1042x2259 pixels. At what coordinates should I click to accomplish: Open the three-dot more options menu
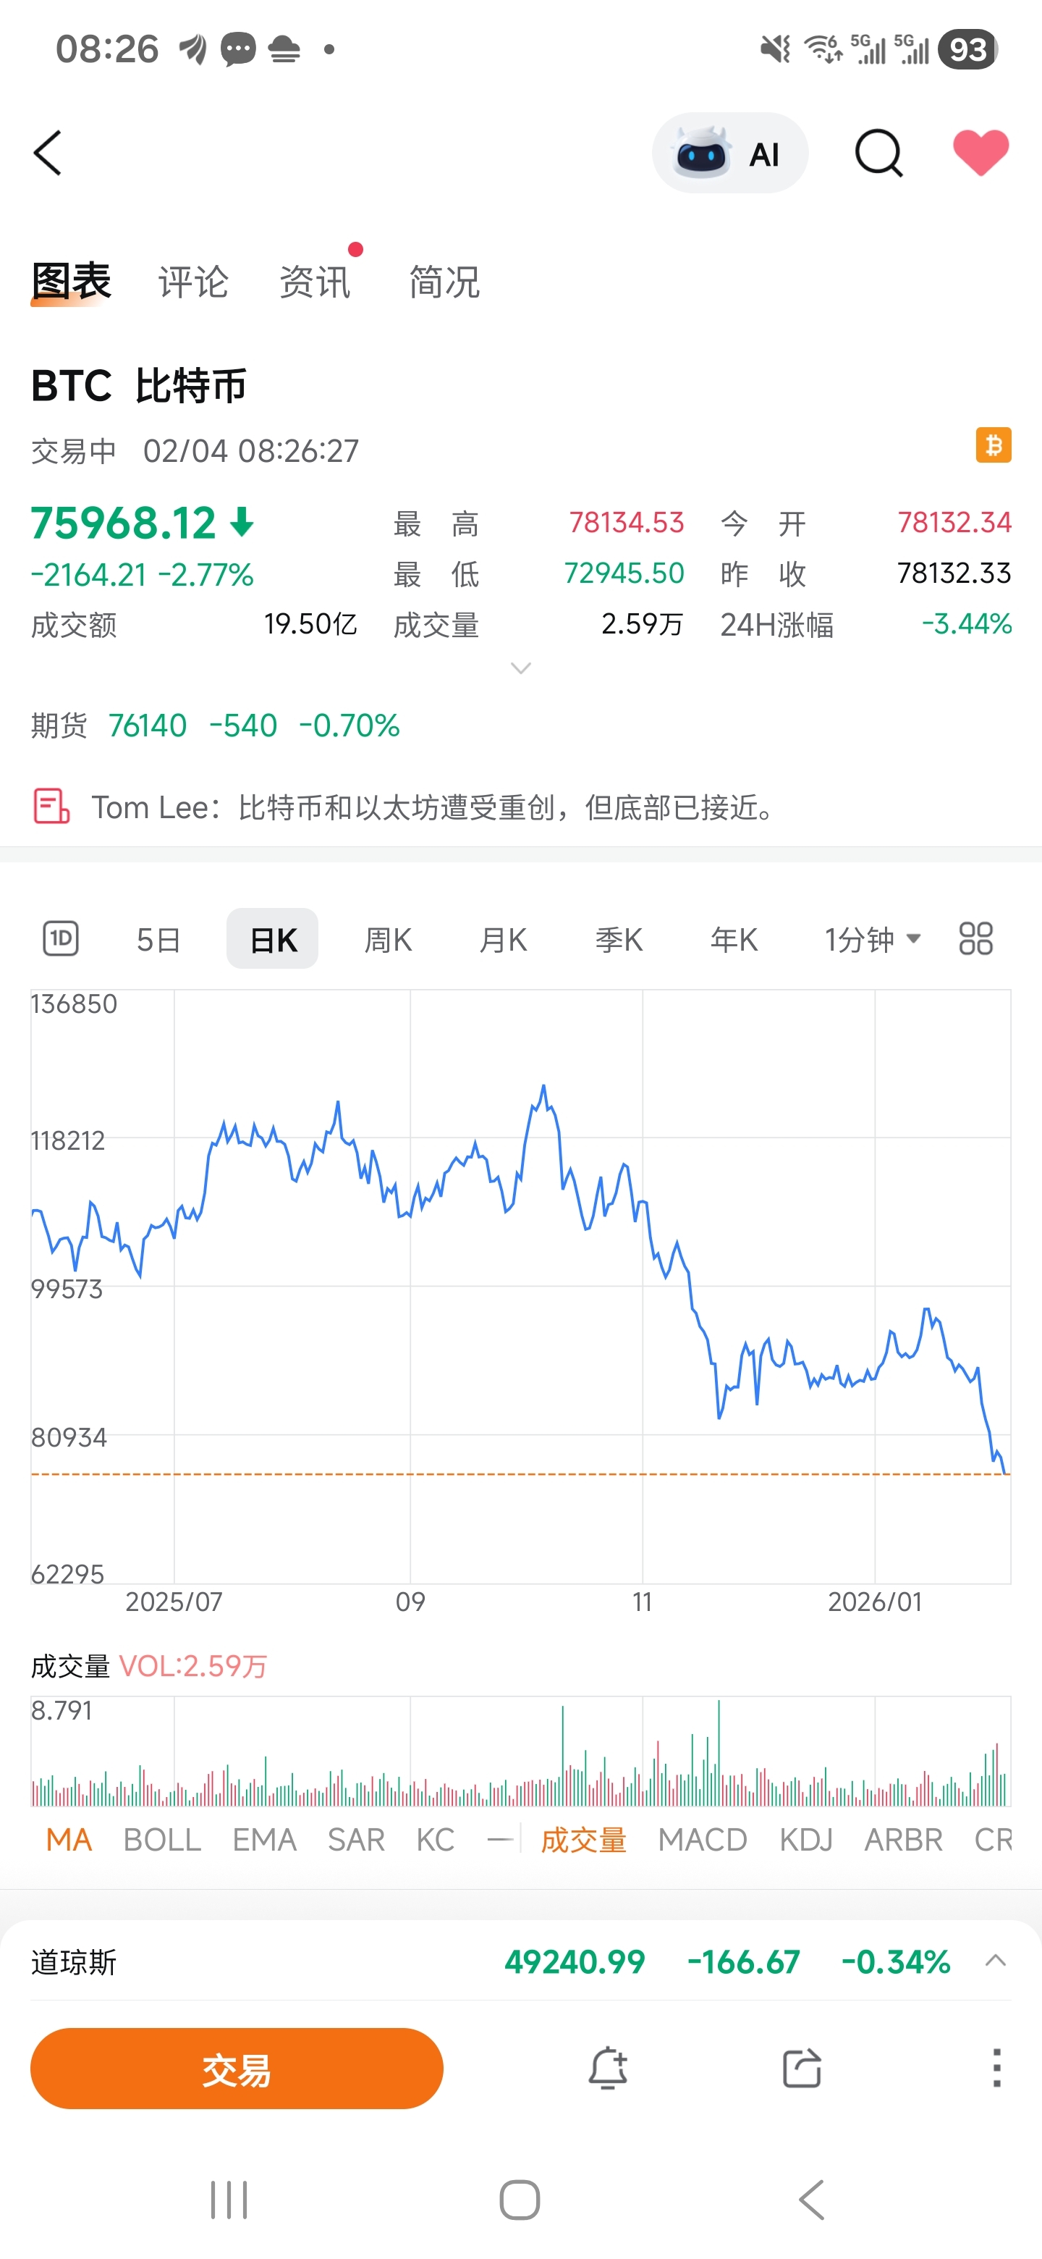[996, 2069]
